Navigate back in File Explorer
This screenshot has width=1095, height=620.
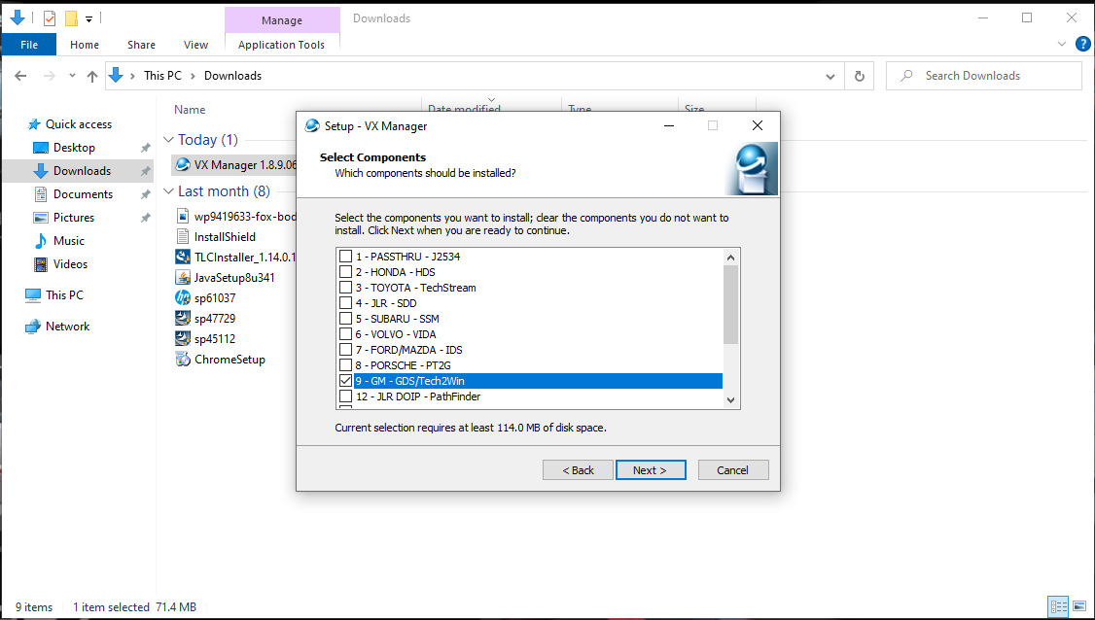tap(21, 76)
